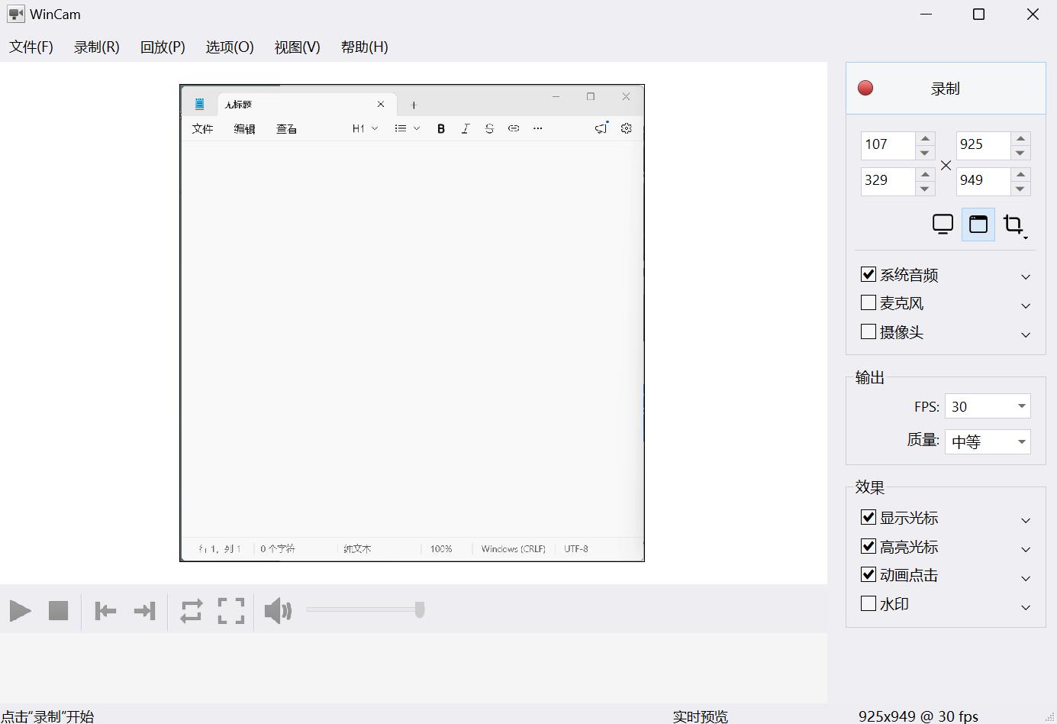Uncheck the 系统音频 checkbox
This screenshot has width=1057, height=724.
(x=868, y=274)
